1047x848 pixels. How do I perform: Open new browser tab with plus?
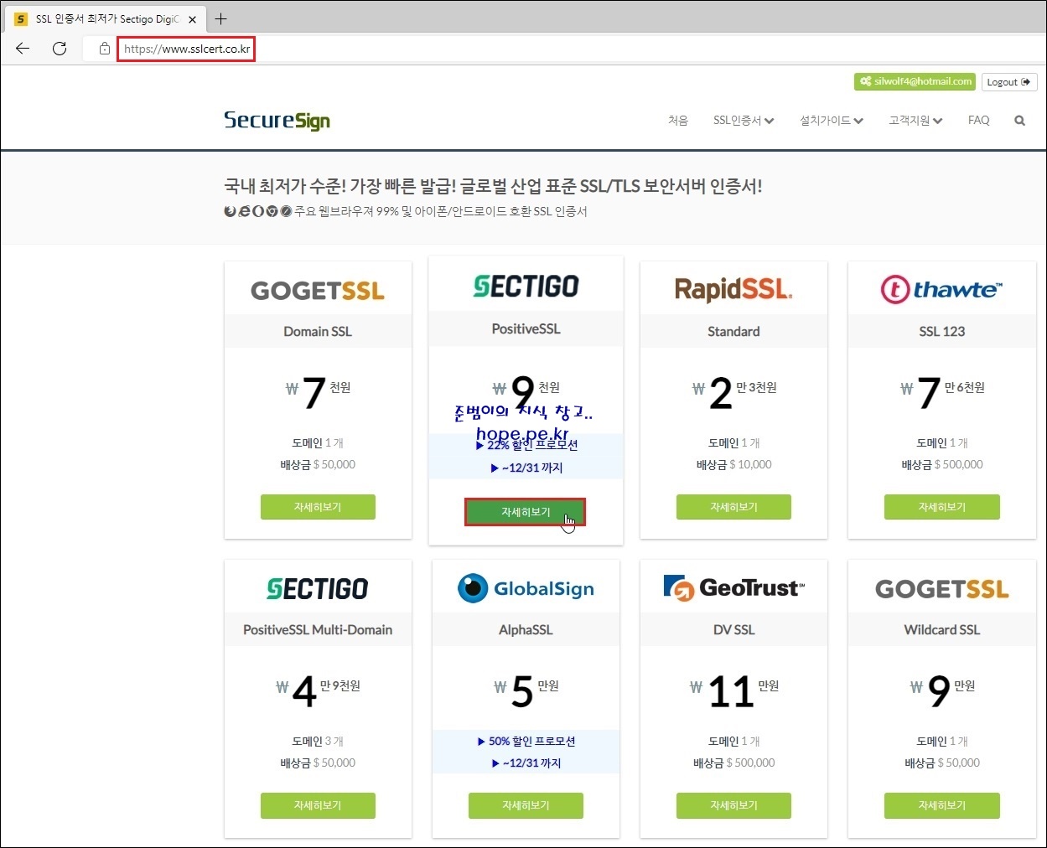[221, 18]
